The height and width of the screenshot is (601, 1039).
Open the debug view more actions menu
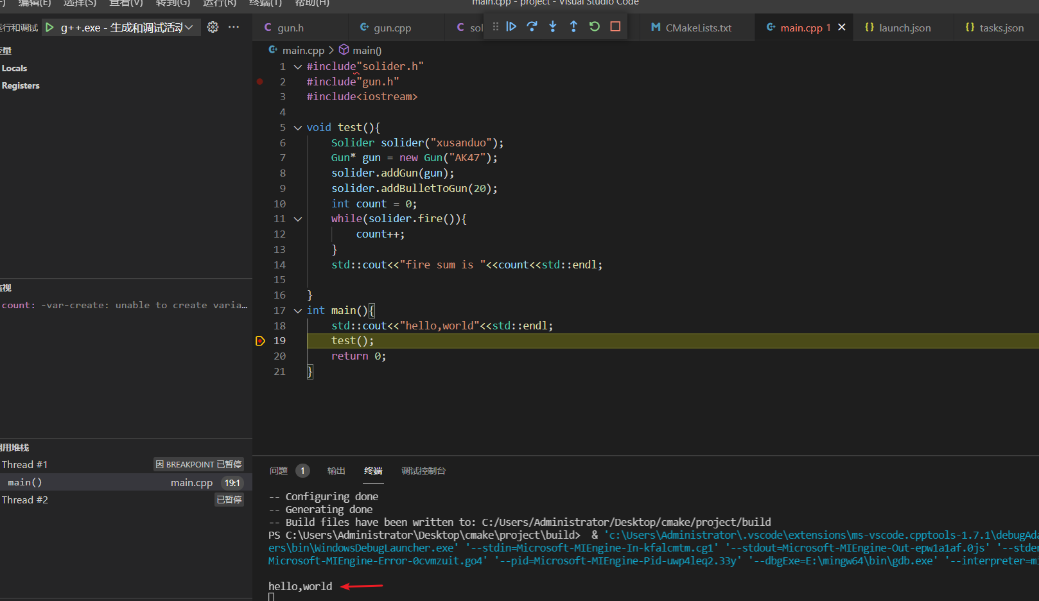click(x=234, y=27)
